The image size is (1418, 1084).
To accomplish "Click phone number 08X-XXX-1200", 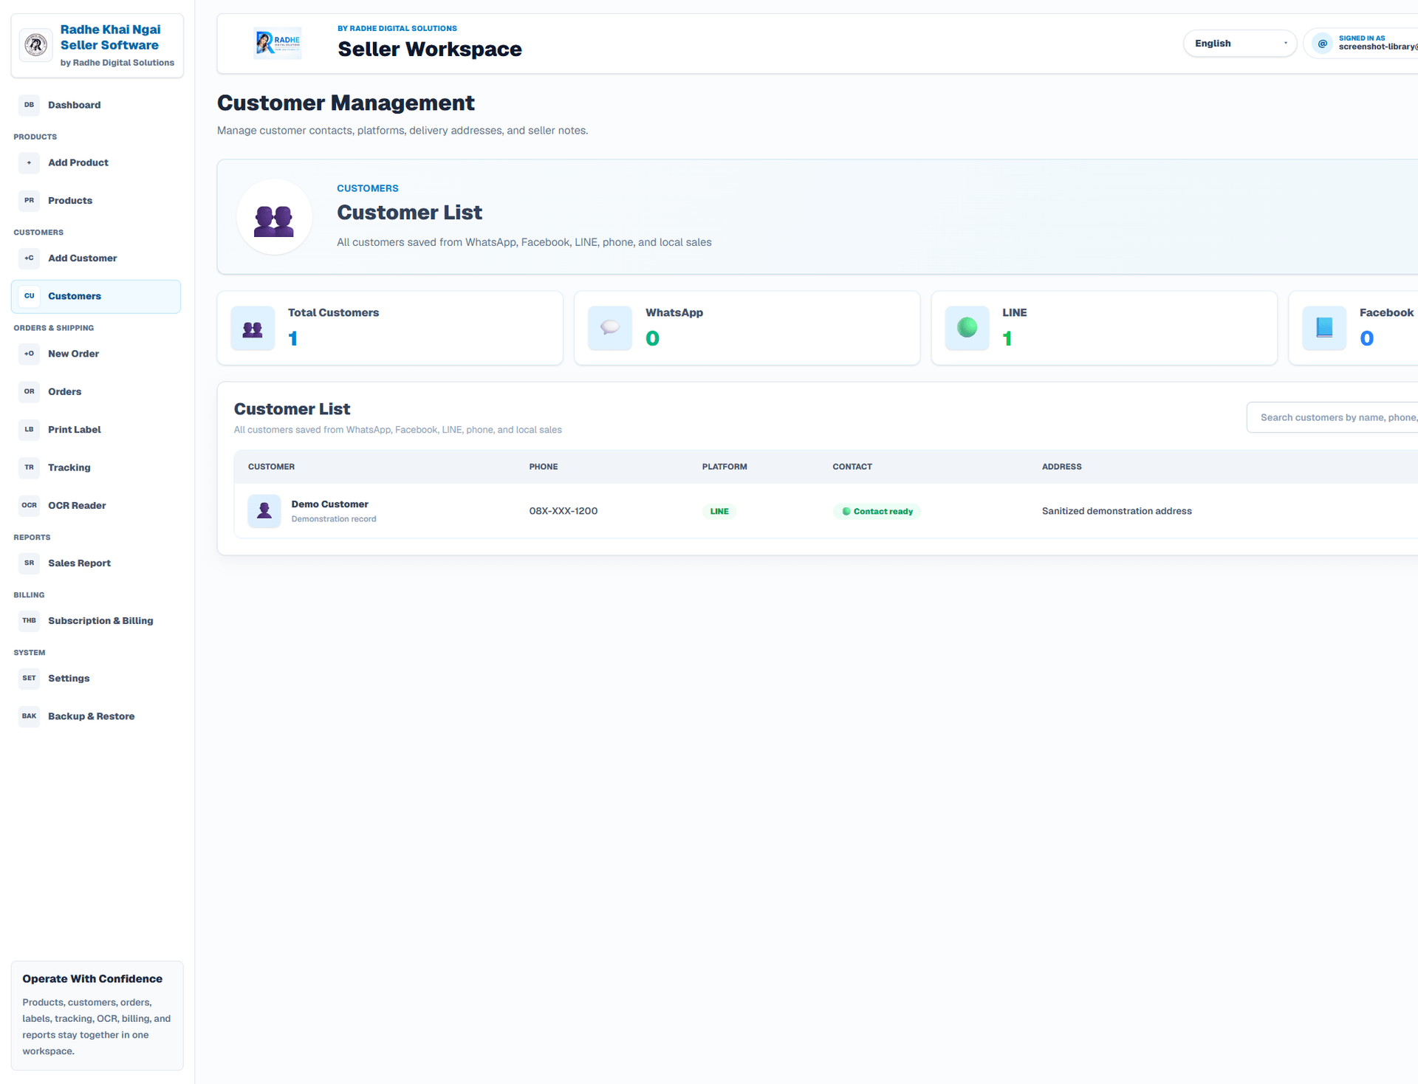I will pos(564,511).
